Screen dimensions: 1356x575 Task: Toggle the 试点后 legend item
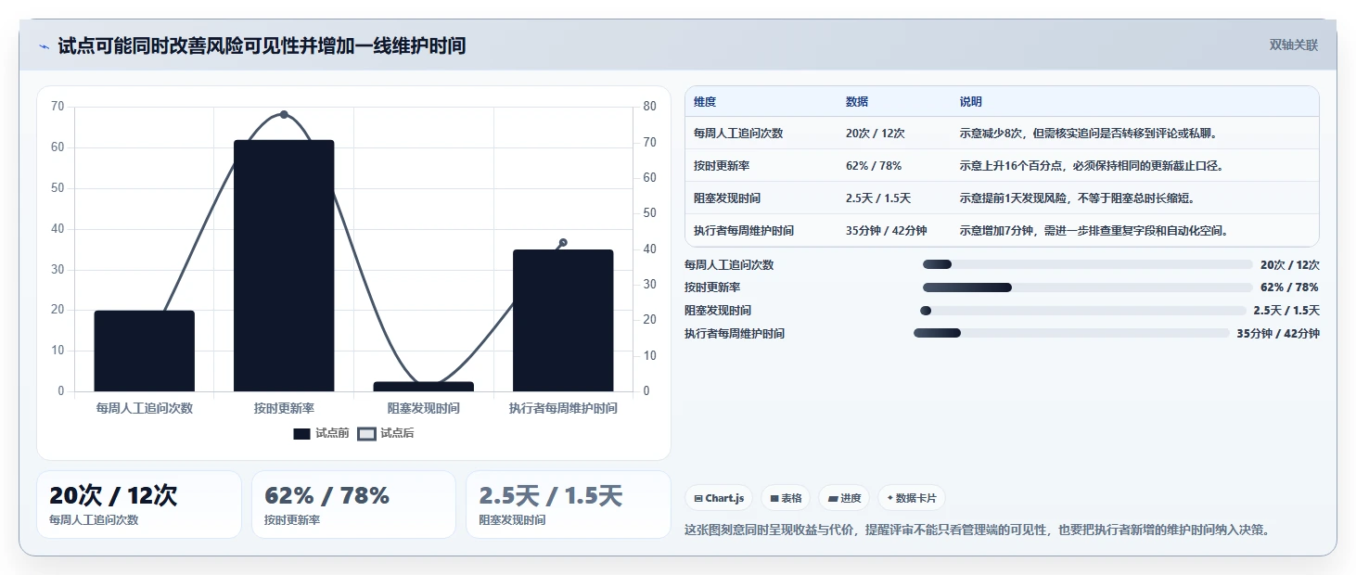(x=386, y=433)
